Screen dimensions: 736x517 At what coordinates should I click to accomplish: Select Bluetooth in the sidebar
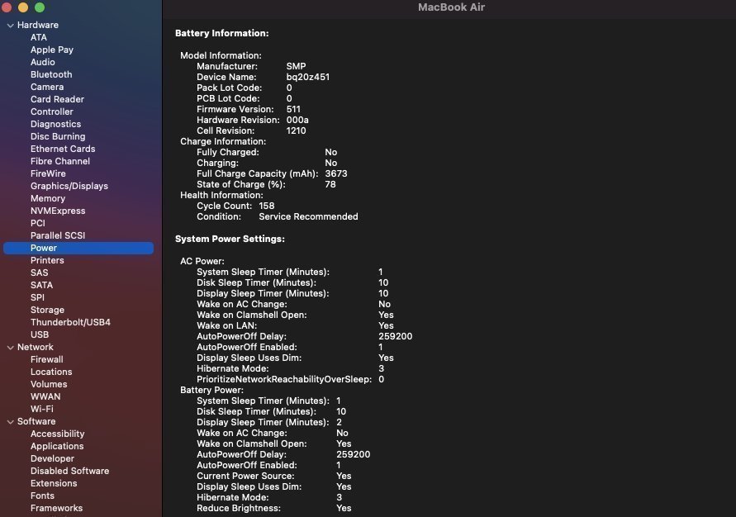pyautogui.click(x=51, y=74)
